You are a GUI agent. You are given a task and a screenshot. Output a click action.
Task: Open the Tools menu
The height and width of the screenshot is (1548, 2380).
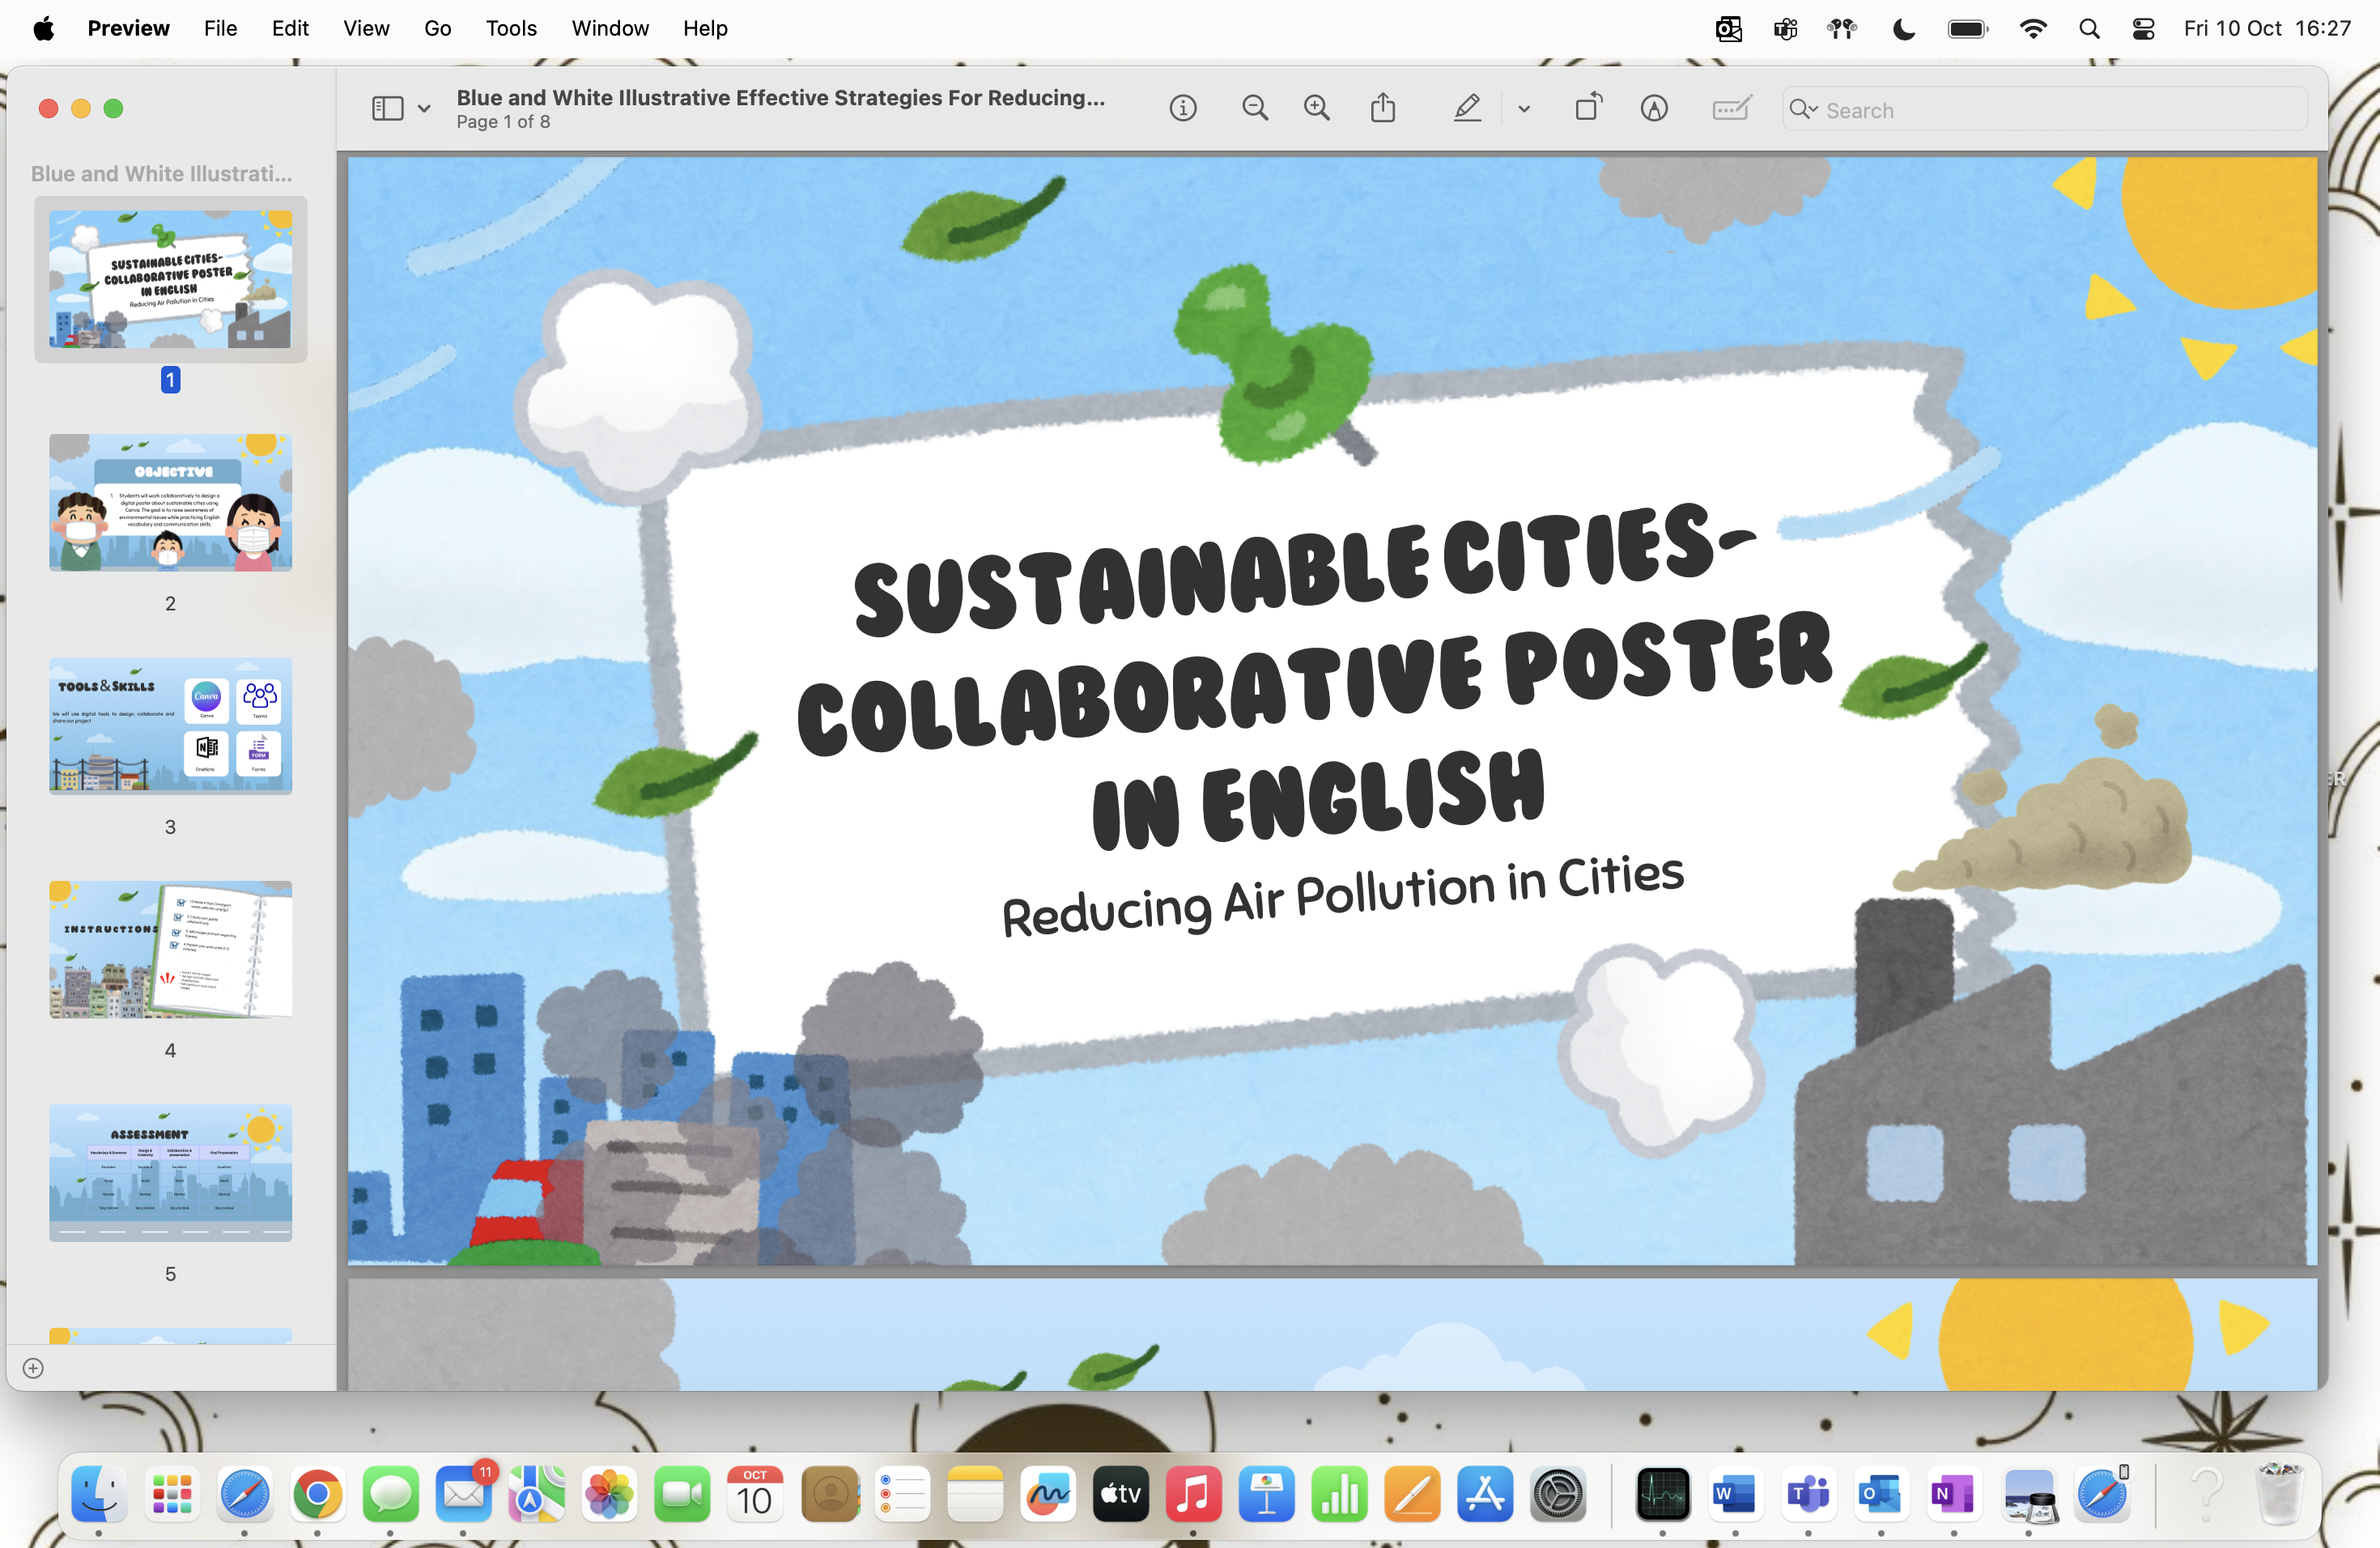(x=511, y=28)
